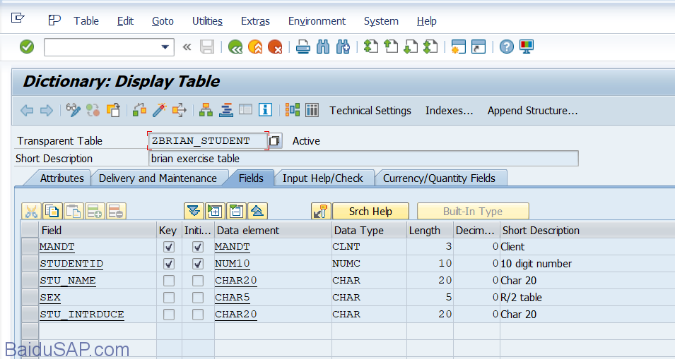Click the Foreign Keys key icon
This screenshot has height=359, width=675.
click(320, 211)
